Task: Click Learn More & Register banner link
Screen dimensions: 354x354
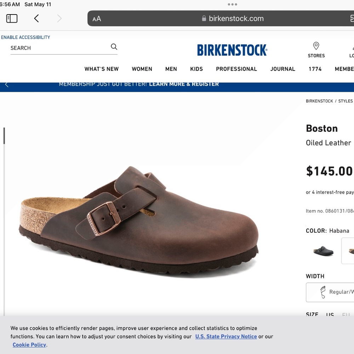Action: click(184, 84)
